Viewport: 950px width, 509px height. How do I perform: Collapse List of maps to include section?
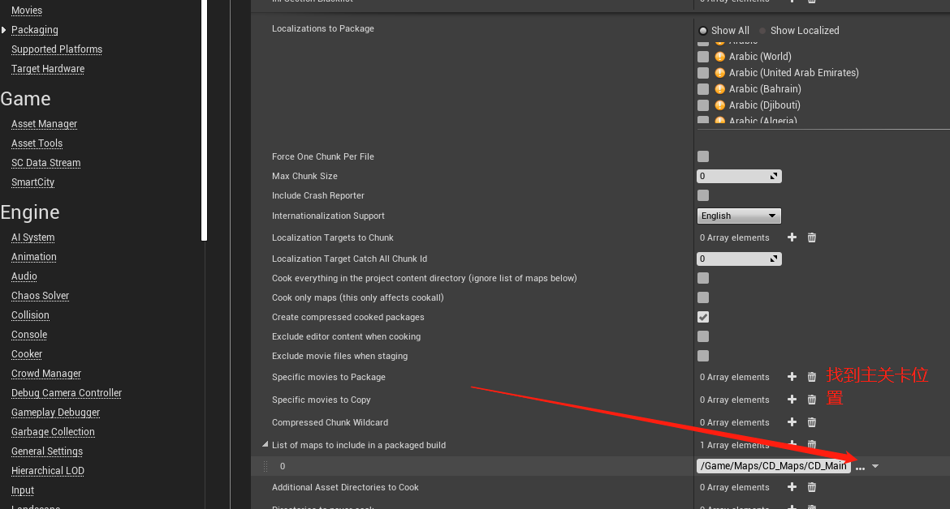(x=266, y=444)
